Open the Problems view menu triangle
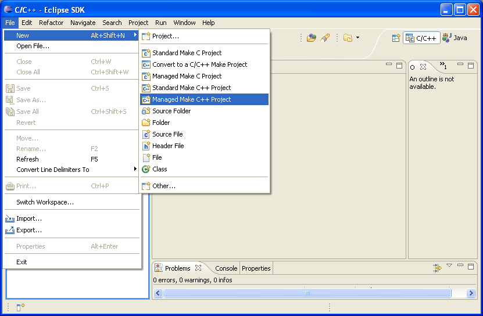This screenshot has height=316, width=483. pyautogui.click(x=449, y=266)
